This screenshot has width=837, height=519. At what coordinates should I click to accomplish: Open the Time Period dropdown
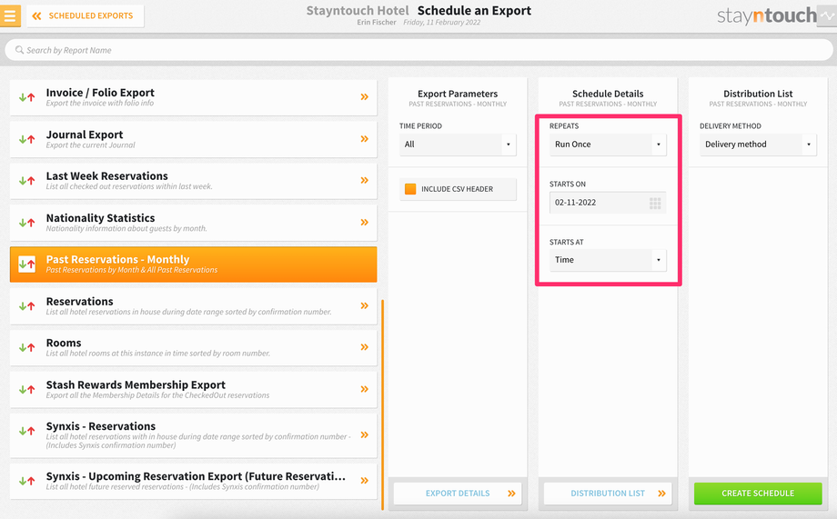458,145
